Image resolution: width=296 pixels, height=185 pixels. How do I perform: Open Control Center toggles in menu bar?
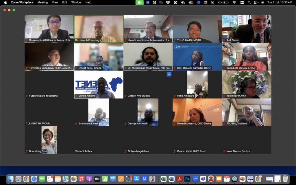click(x=256, y=2)
